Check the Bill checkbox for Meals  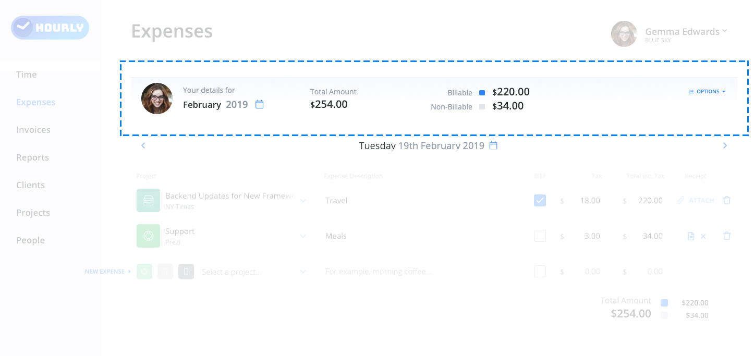(540, 236)
